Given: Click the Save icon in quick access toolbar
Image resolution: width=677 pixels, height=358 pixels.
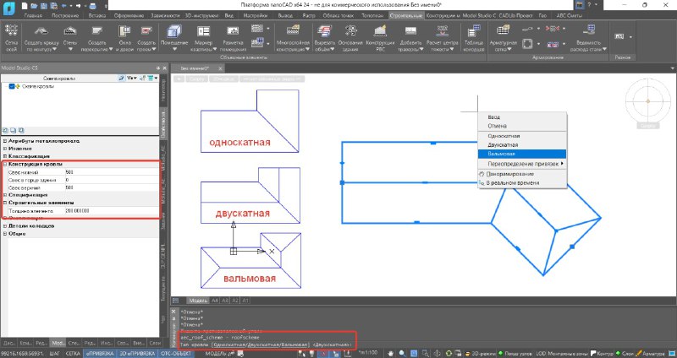Looking at the screenshot, I should pos(44,6).
